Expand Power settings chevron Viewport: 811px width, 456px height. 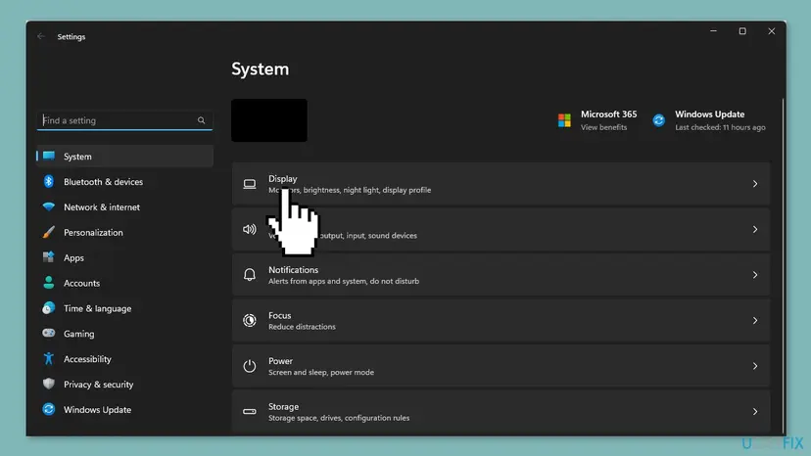755,366
